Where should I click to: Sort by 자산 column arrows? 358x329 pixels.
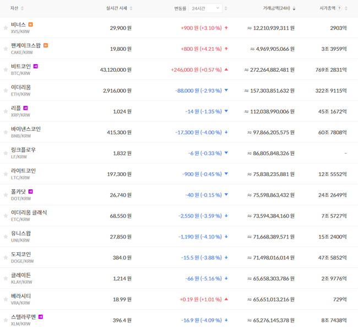point(22,8)
